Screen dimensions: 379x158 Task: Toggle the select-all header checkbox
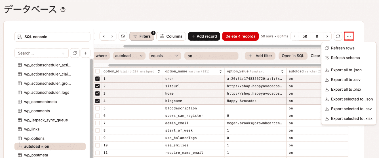coord(98,71)
